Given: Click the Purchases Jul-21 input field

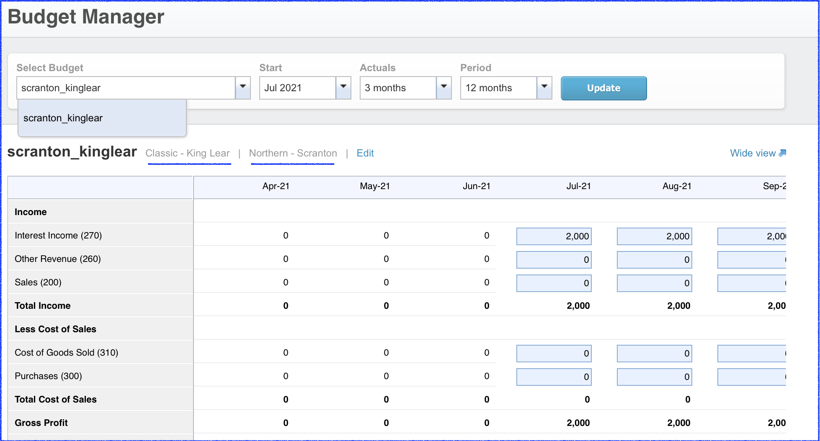Looking at the screenshot, I should coord(554,377).
